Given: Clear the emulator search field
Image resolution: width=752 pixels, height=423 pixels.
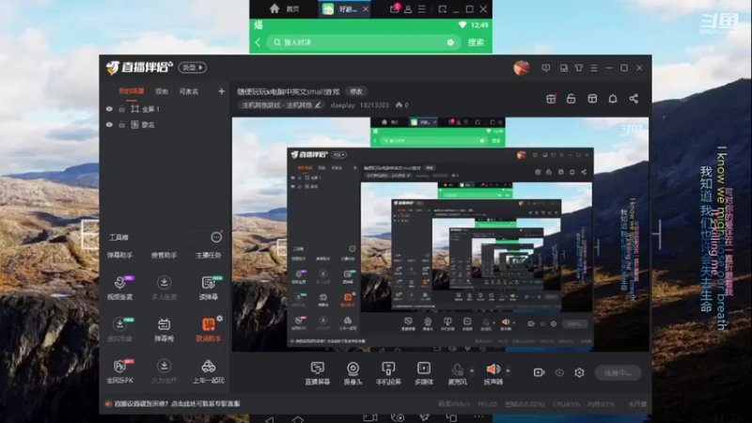Looking at the screenshot, I should click(450, 42).
